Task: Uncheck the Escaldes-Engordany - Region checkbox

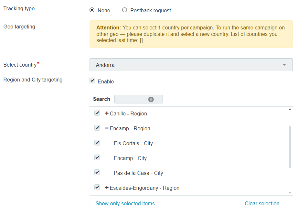Action: pyautogui.click(x=97, y=188)
